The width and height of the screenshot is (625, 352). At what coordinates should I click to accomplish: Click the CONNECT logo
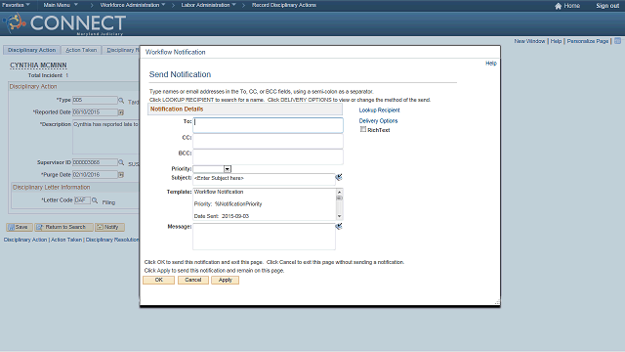(x=64, y=23)
